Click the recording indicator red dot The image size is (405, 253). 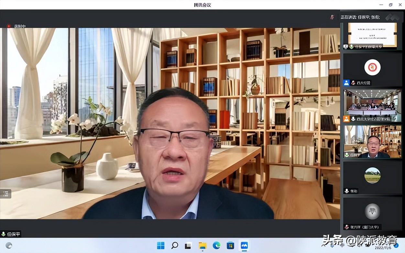9,26
